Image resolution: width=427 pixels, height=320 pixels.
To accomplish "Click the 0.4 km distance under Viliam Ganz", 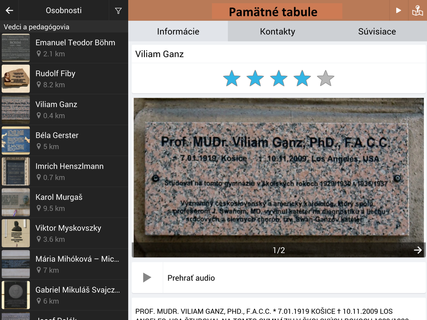I will pyautogui.click(x=54, y=116).
